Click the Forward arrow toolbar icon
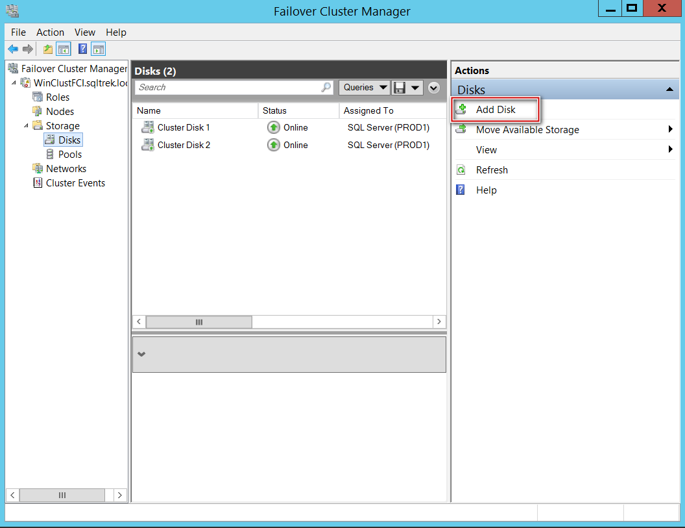 pos(28,49)
